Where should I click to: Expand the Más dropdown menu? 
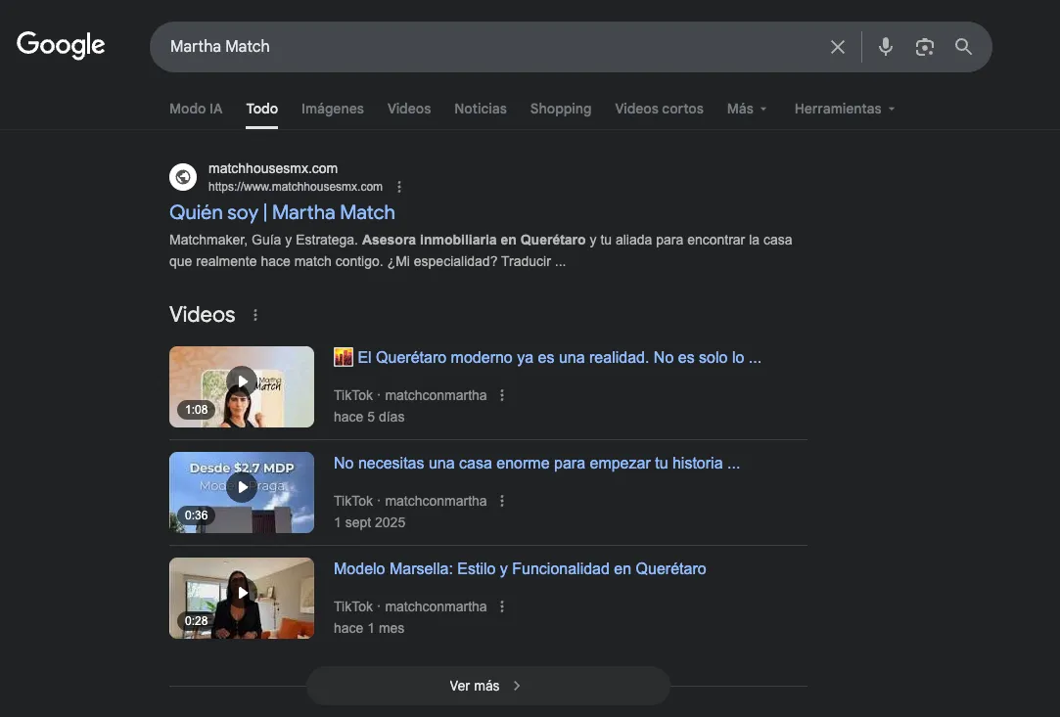747,109
